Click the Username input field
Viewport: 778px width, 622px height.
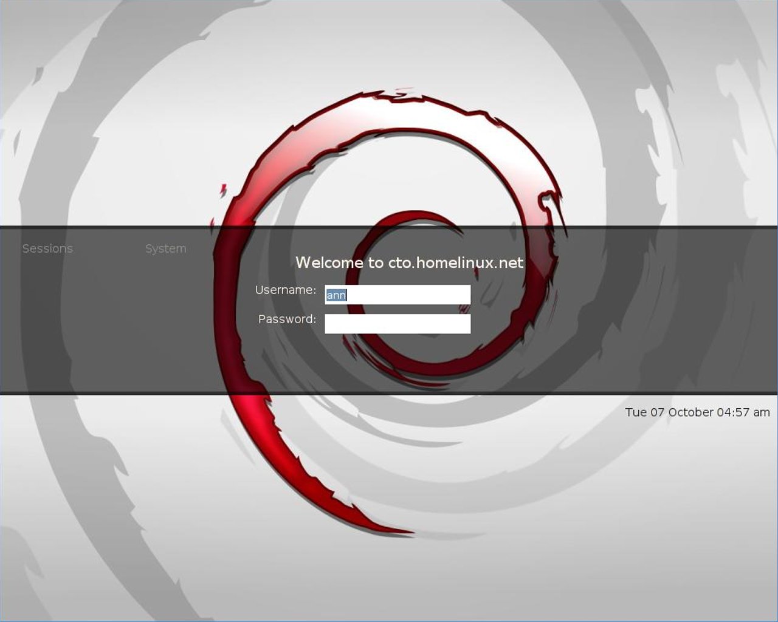coord(398,295)
